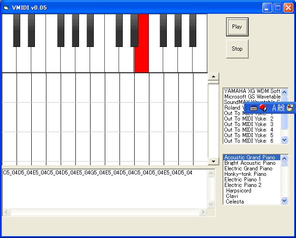Image resolution: width=296 pixels, height=238 pixels.
Task: Select Microsoft GS Wavetable output device
Action: tap(251, 97)
